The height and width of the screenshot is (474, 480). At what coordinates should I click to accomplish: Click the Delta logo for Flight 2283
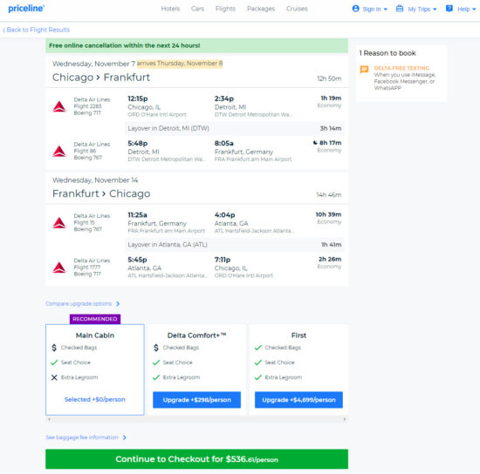coord(59,106)
